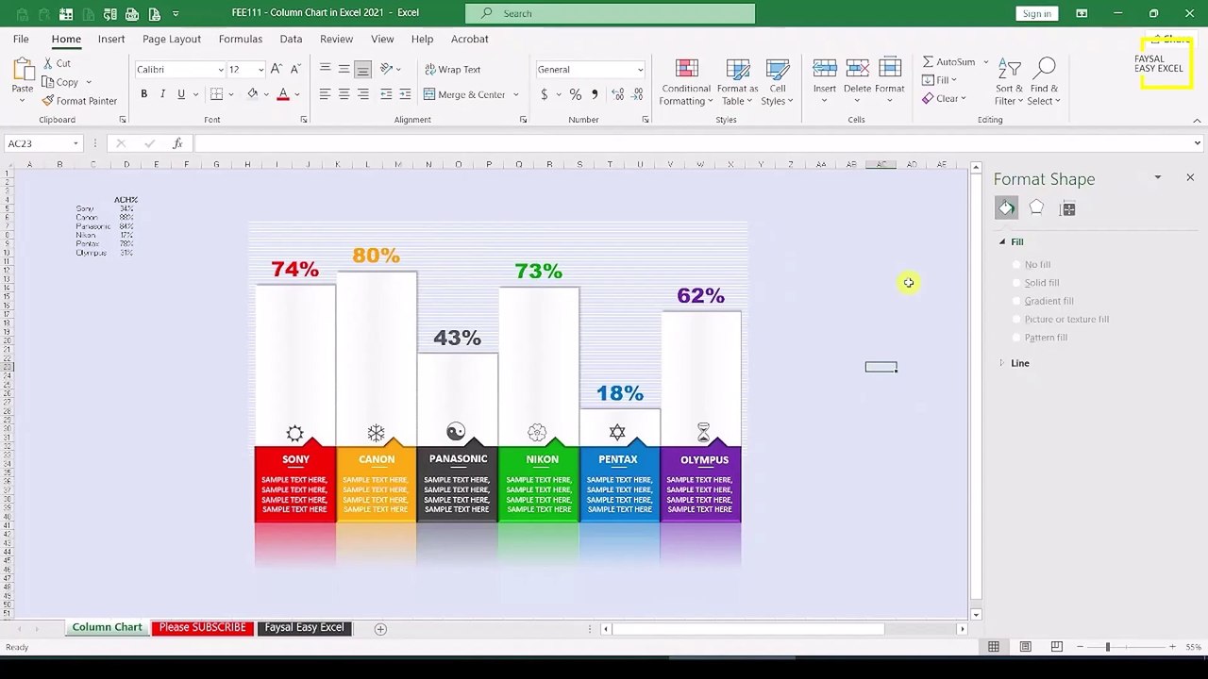Increase decimal places
Screen dimensions: 1208x679
[617, 94]
